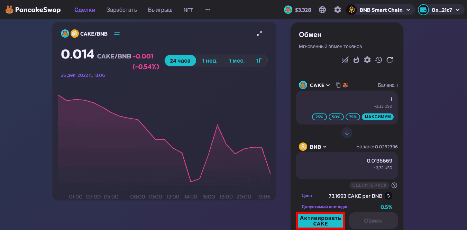This screenshot has width=467, height=231.
Task: Open swap settings gear icon
Action: point(367,60)
